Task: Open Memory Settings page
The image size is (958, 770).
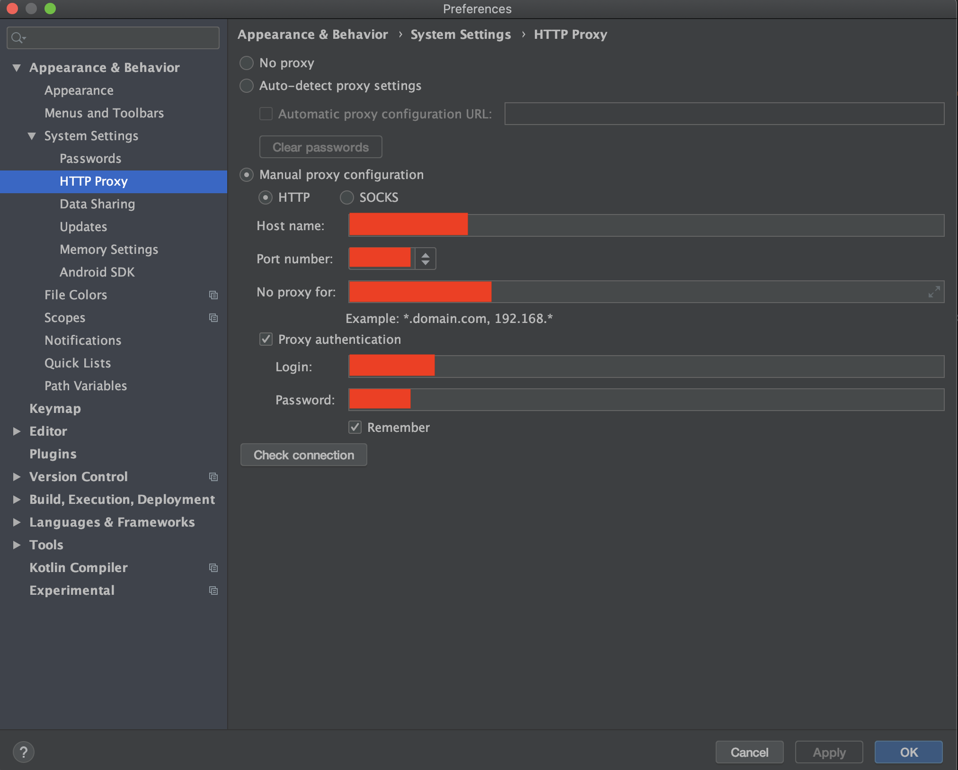Action: click(109, 250)
